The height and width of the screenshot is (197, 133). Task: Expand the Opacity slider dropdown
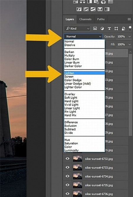(130, 36)
